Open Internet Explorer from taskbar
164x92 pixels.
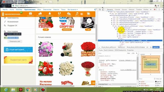point(6,90)
